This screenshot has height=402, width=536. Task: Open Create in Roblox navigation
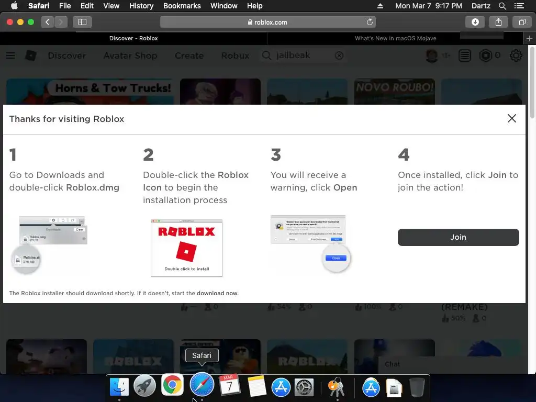(189, 55)
